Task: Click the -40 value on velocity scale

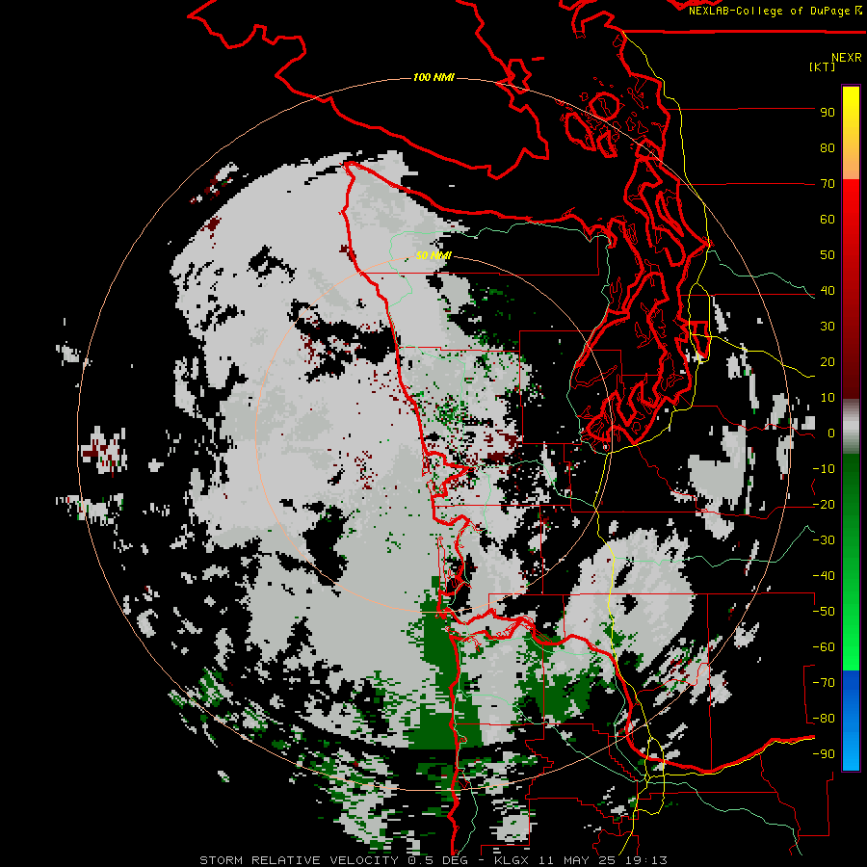Action: pos(824,576)
